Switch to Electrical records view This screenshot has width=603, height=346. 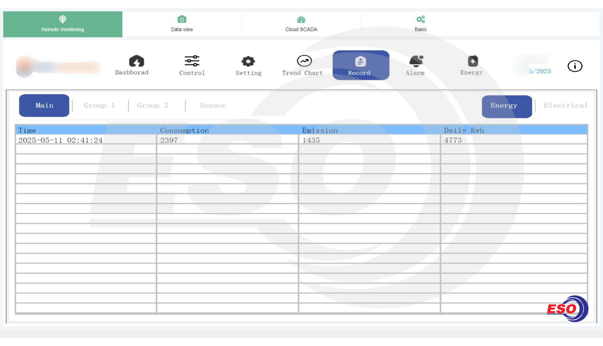point(565,106)
